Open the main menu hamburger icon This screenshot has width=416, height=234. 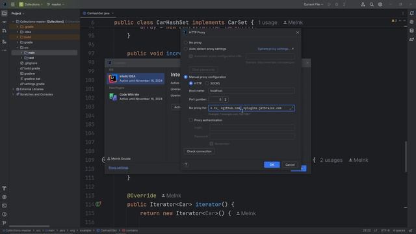12,5
